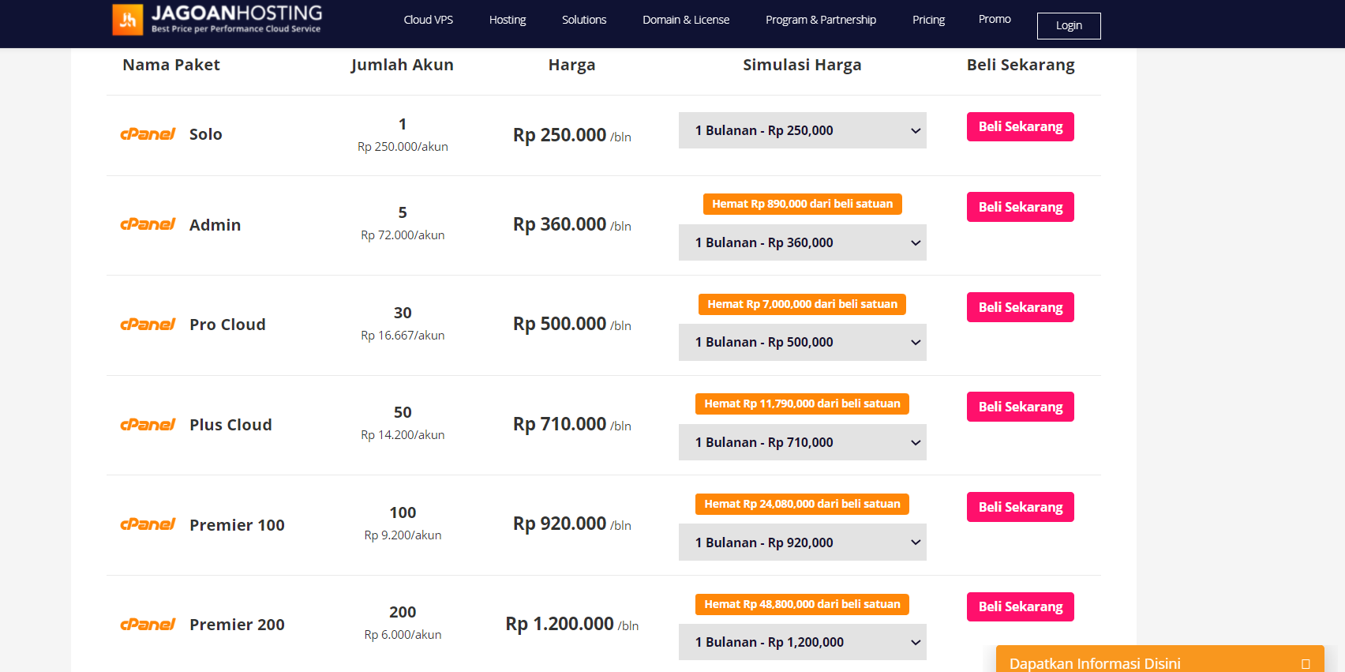Open the Solutions menu
1345x672 pixels.
pos(584,20)
